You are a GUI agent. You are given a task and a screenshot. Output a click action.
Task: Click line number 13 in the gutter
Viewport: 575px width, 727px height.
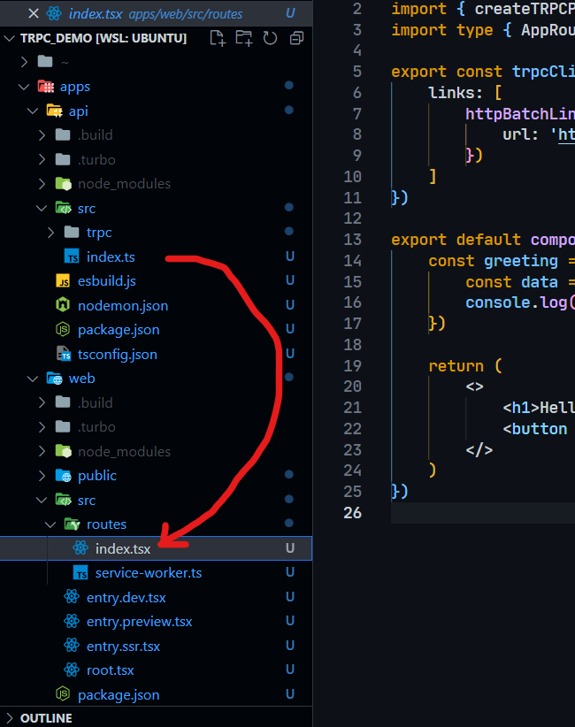(x=352, y=240)
